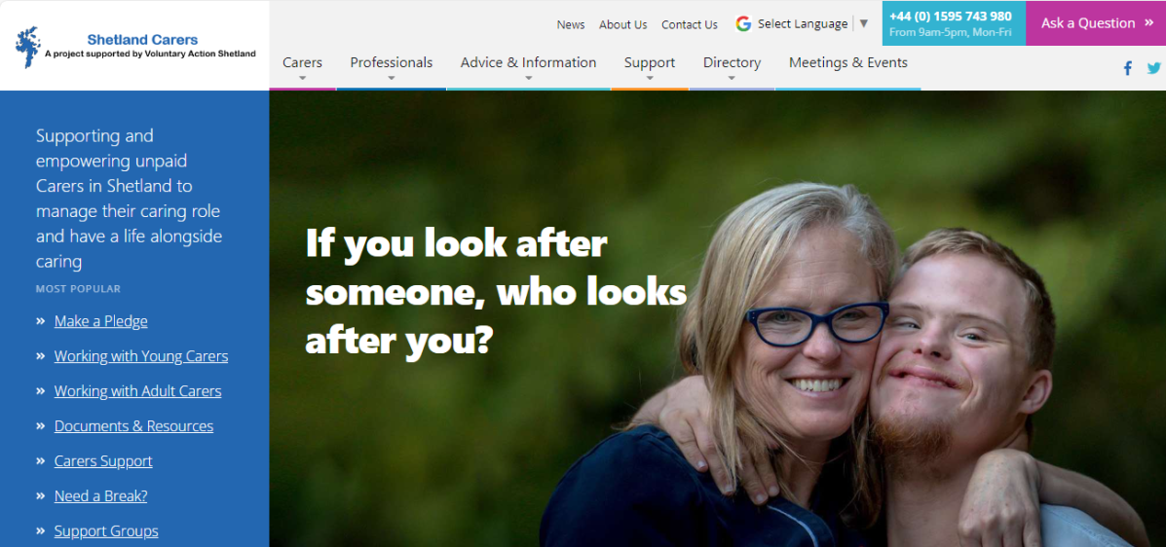
Task: Click the Ask a Question button
Action: click(x=1095, y=23)
